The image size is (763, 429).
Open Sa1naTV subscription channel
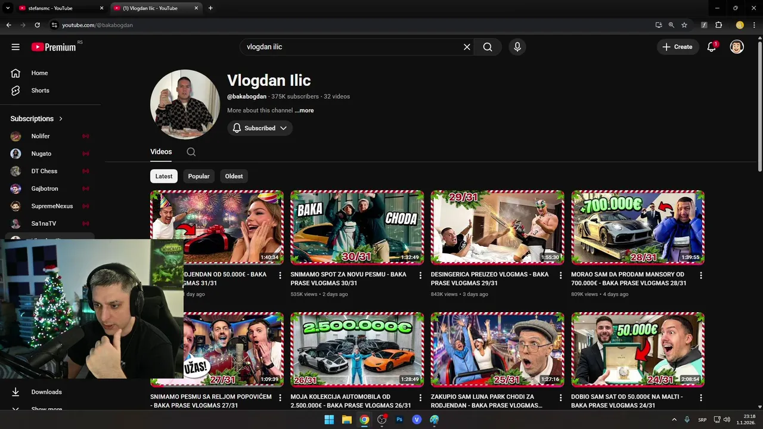(x=50, y=223)
